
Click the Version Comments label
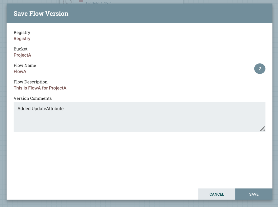(33, 98)
